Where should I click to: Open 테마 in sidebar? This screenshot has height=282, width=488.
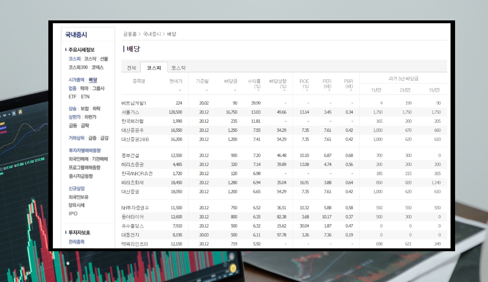click(84, 88)
